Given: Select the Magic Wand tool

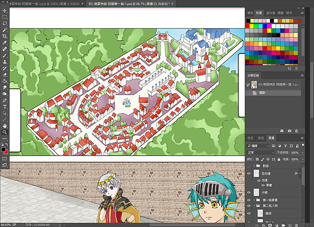Looking at the screenshot, I should (x=5, y=30).
